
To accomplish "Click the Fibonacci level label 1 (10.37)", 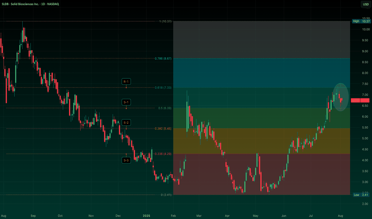I will [165, 22].
